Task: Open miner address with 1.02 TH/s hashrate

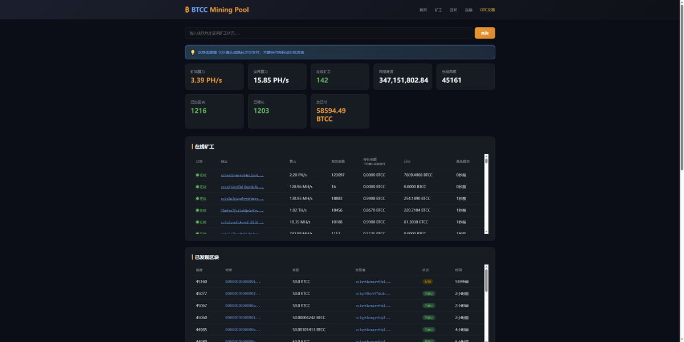Action: pyautogui.click(x=242, y=210)
